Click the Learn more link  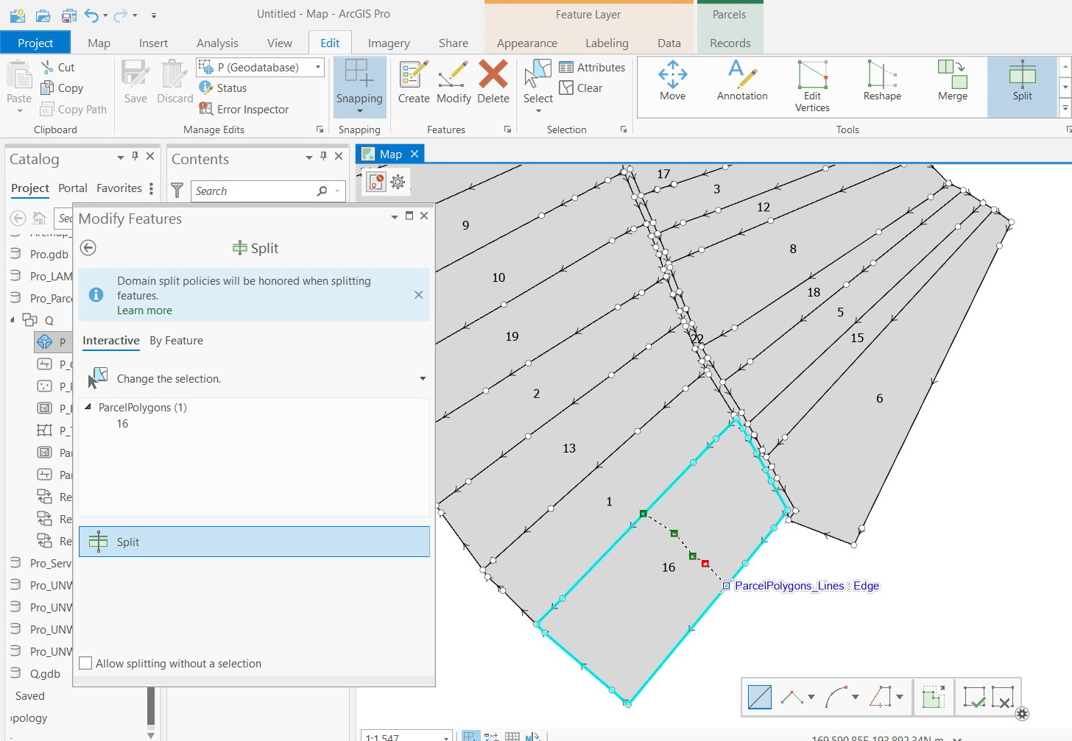coord(144,310)
